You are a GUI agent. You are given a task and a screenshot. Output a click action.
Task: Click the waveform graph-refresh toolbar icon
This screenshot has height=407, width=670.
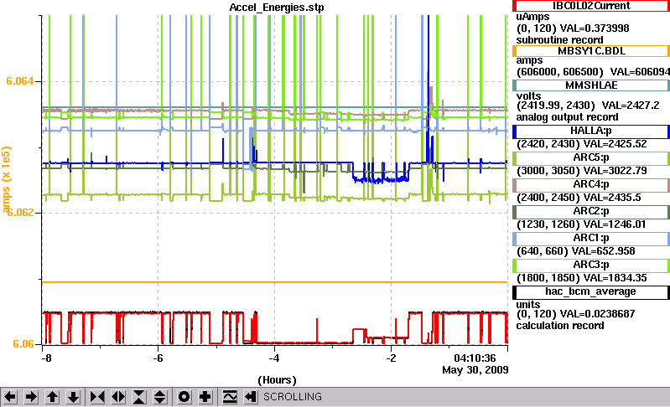[230, 397]
